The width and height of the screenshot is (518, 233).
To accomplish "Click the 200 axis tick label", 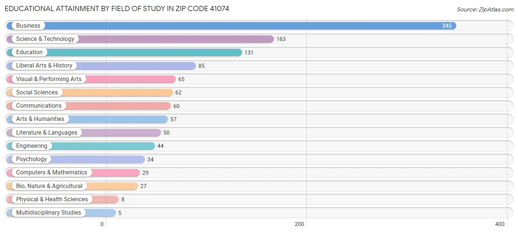I will coord(299,224).
